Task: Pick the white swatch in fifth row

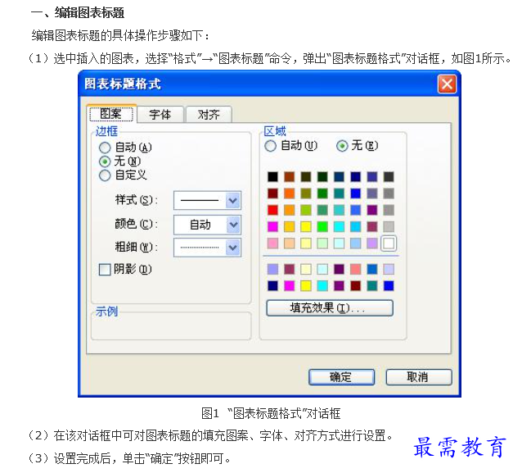Action: click(x=389, y=243)
